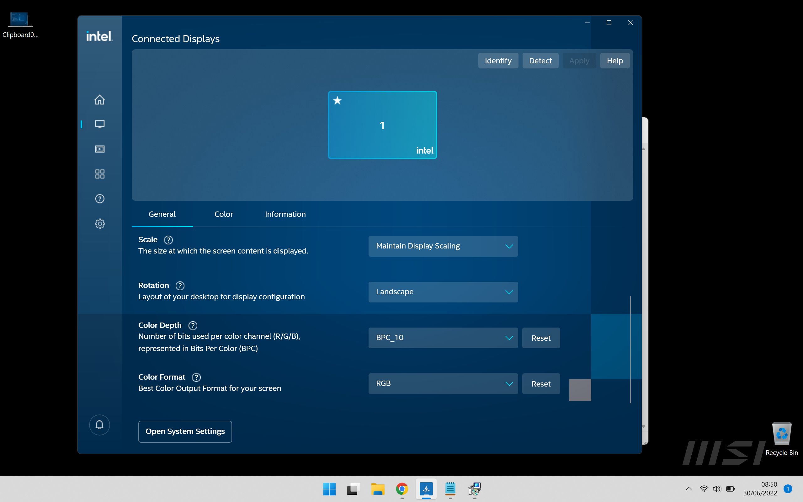Switch to the Color tab
The image size is (803, 502).
tap(224, 214)
